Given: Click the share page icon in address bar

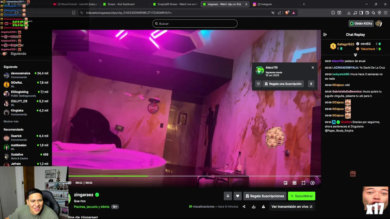Looking at the screenshot, I should 279,13.
